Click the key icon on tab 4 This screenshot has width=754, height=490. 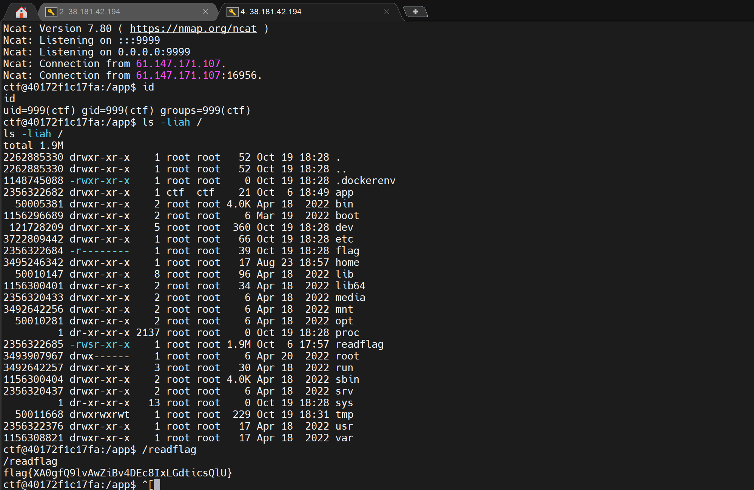(x=232, y=12)
